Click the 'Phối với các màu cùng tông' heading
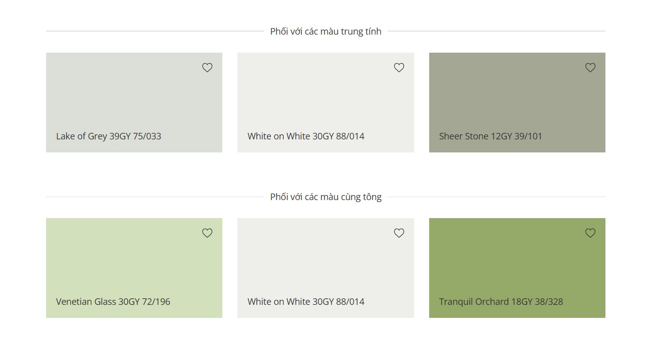This screenshot has width=647, height=358. pos(326,197)
